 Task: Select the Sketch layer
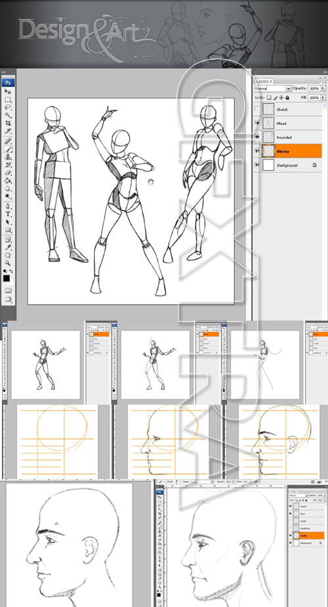pos(288,110)
